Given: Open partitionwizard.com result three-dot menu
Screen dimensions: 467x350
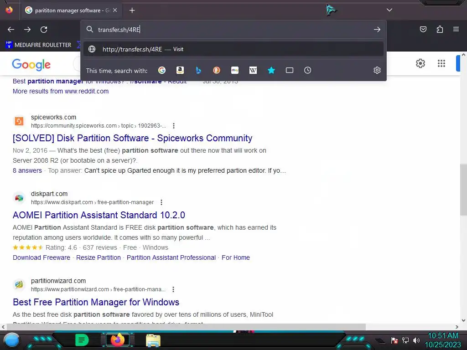Looking at the screenshot, I should click(173, 289).
